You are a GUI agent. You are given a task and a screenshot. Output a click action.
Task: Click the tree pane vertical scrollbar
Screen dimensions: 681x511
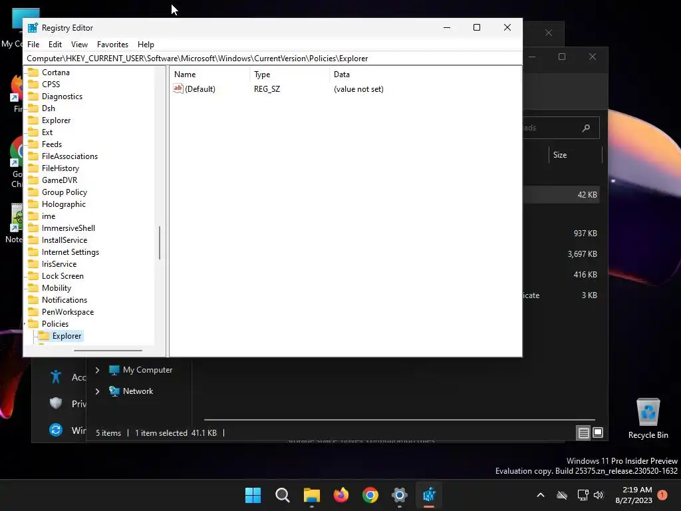coord(160,243)
